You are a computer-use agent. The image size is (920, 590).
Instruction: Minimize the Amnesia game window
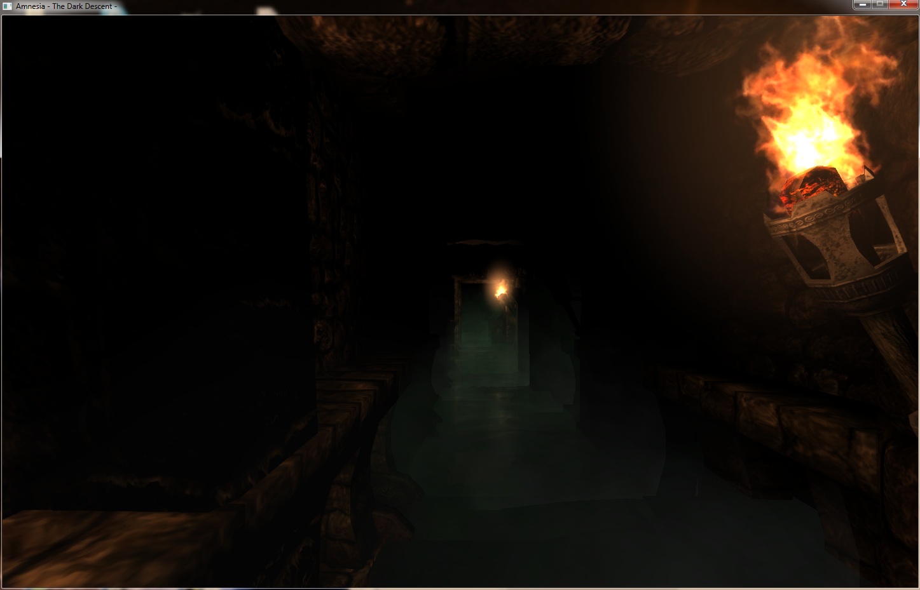(x=863, y=4)
